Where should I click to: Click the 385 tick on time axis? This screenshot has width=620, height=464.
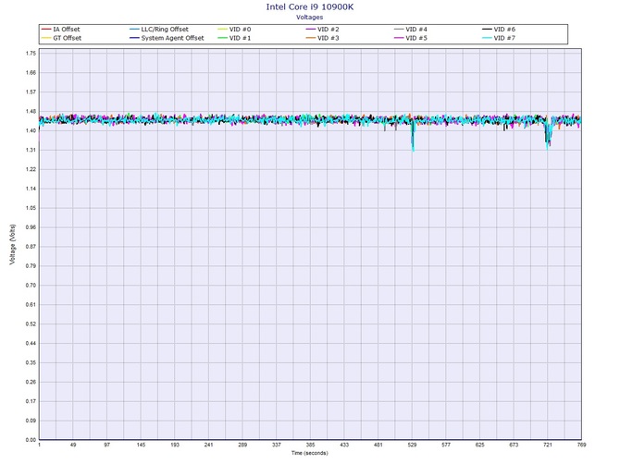pyautogui.click(x=310, y=445)
